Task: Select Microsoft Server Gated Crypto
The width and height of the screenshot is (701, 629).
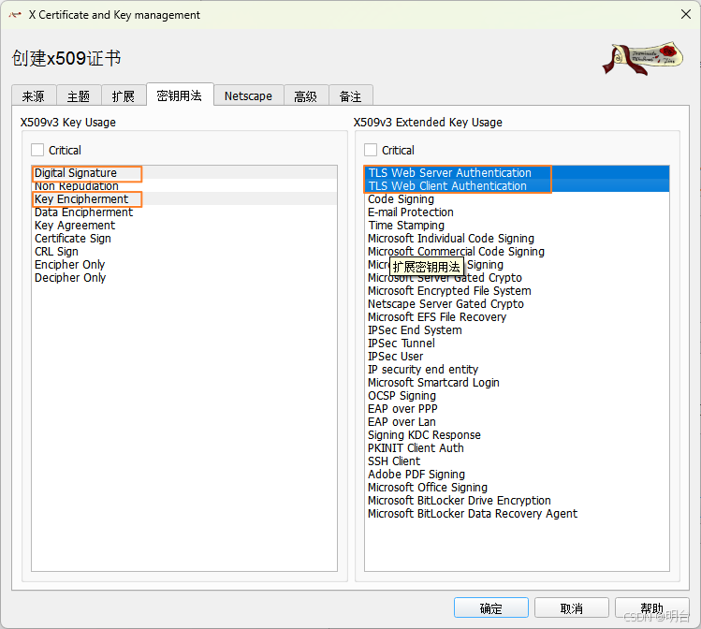Action: (517, 278)
